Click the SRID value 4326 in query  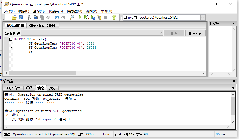click(91, 44)
